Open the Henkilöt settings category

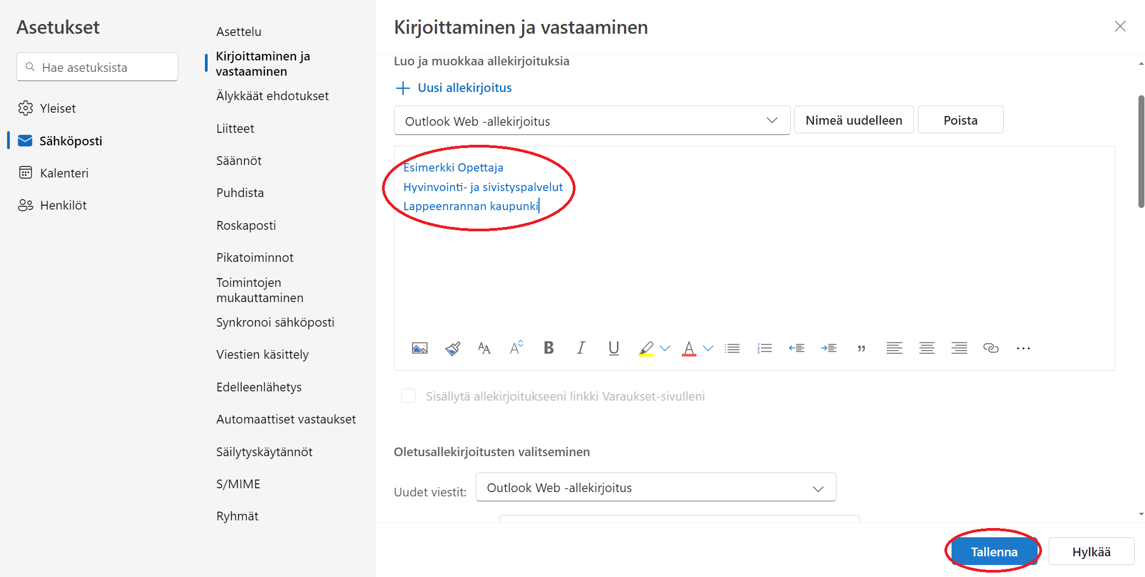click(63, 205)
